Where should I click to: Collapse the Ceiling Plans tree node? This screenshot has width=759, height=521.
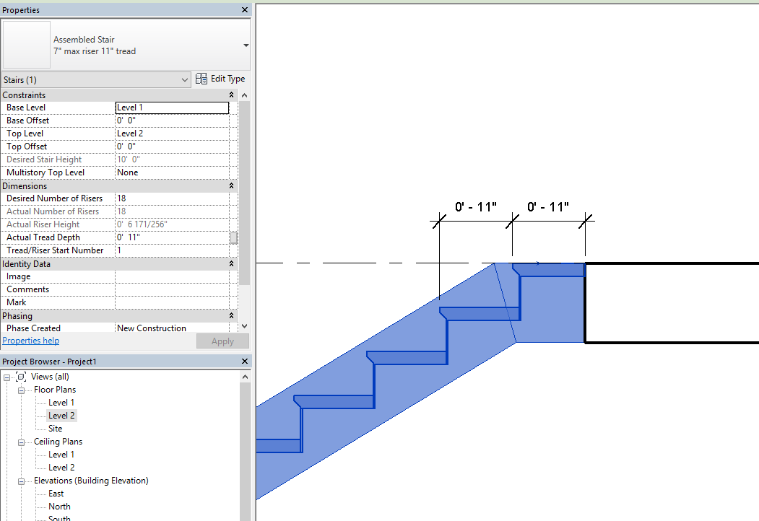[21, 442]
